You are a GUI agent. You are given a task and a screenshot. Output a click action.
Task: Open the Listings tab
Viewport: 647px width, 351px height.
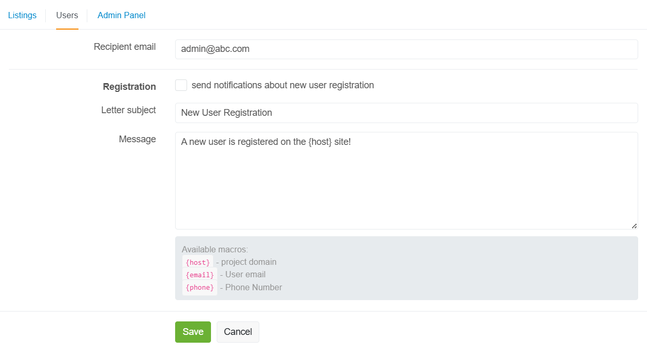22,15
